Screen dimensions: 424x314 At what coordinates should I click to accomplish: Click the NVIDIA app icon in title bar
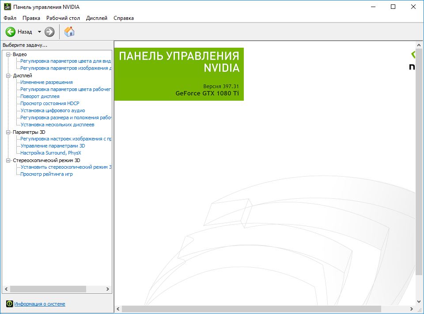coord(8,7)
